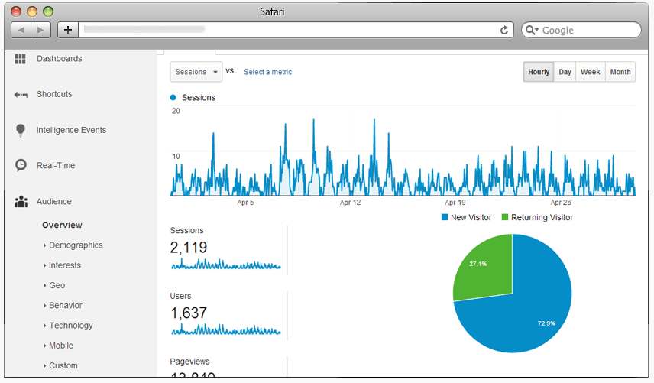Click the Real-Time clock icon
Image resolution: width=654 pixels, height=383 pixels.
tap(21, 165)
